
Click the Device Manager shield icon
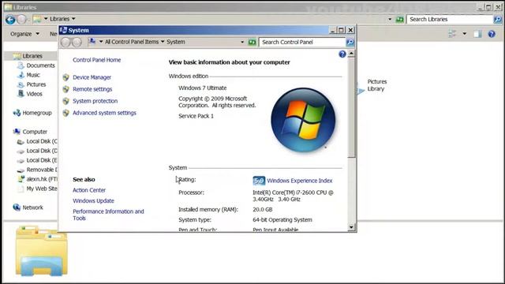pyautogui.click(x=66, y=77)
